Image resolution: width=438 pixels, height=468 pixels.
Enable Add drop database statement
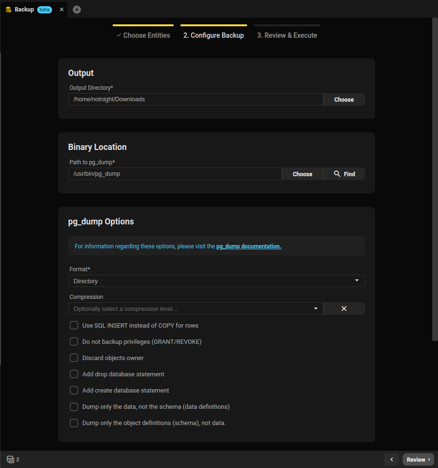click(x=74, y=374)
